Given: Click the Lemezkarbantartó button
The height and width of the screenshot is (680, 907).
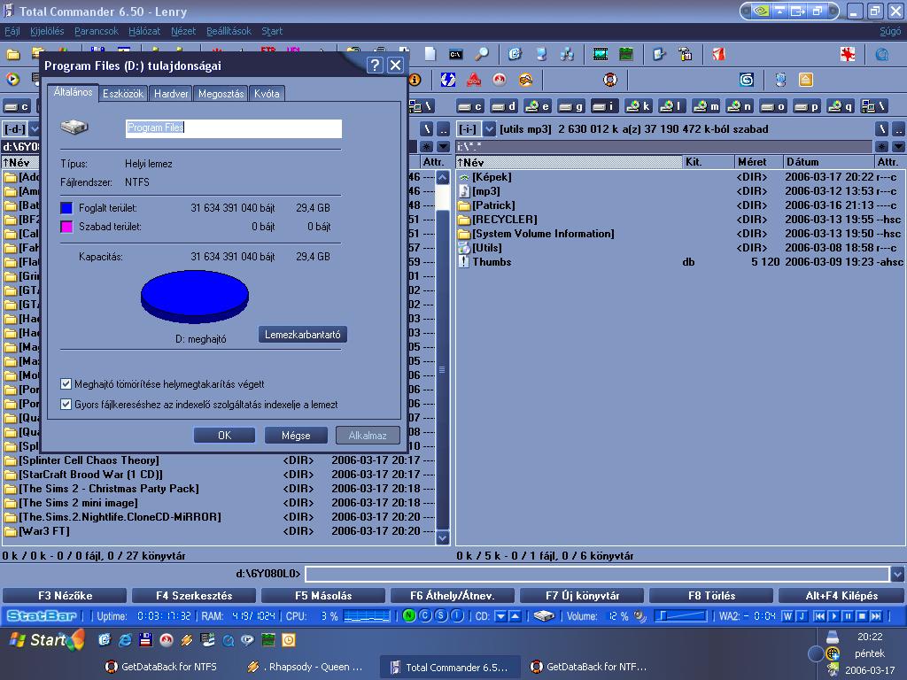Looking at the screenshot, I should [303, 334].
